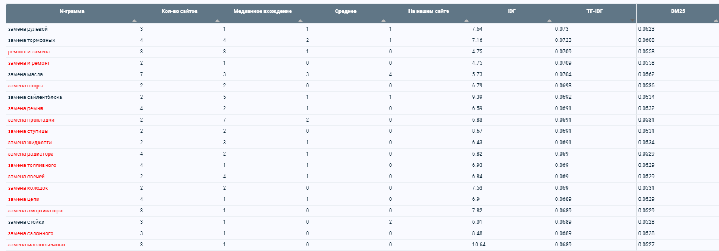Open the red 'замена маслосъемных' n-gram
This screenshot has height=251, width=719.
pos(36,245)
